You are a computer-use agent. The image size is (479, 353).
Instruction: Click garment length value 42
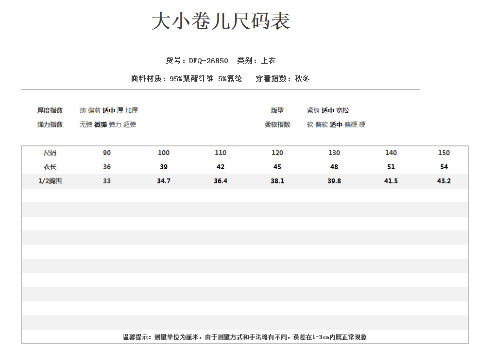(x=221, y=167)
